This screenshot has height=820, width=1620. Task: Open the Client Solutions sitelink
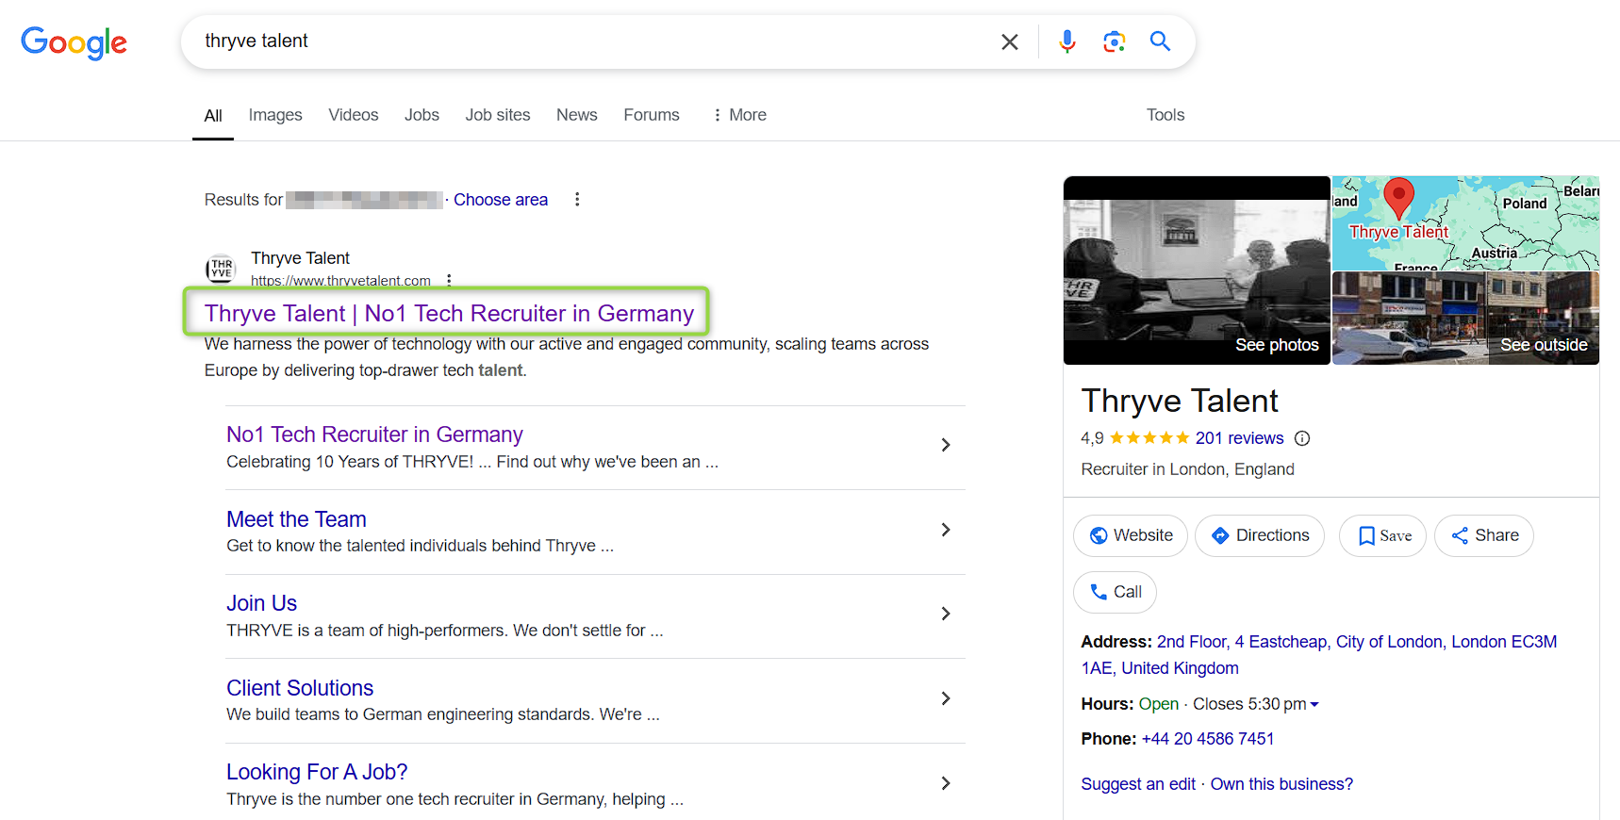(300, 688)
